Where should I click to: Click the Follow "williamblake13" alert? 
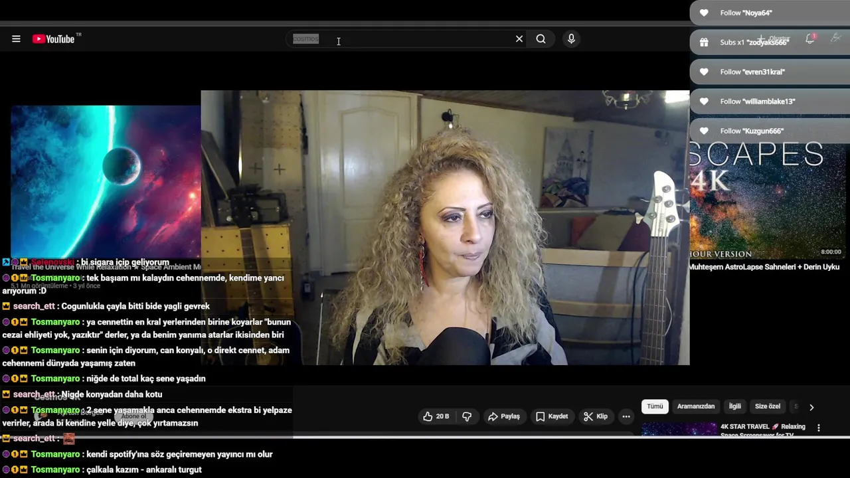770,102
